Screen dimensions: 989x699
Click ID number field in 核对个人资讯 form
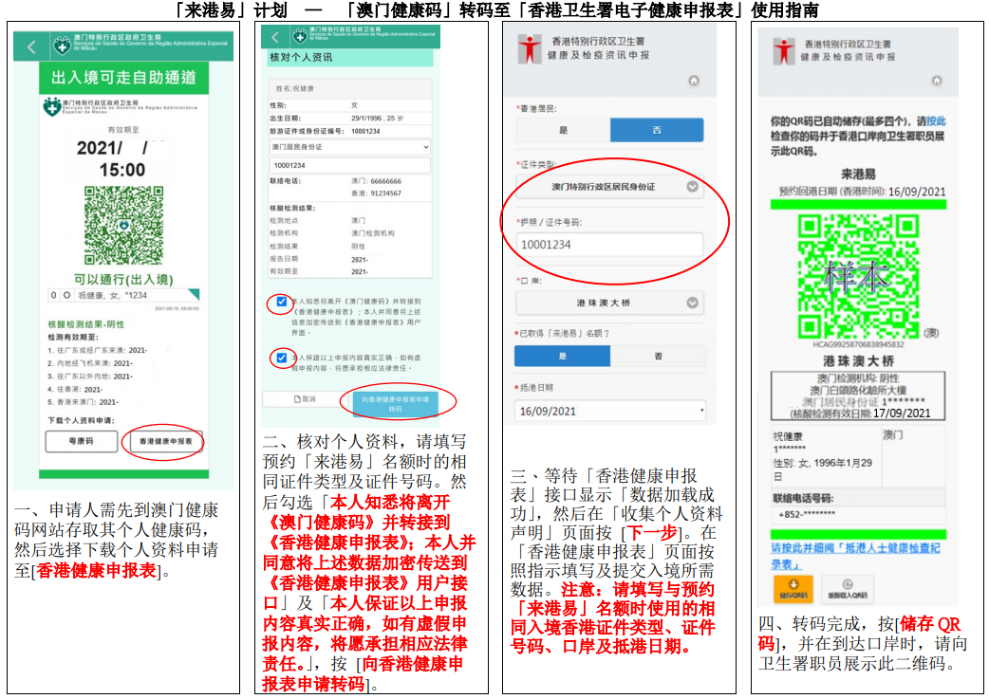(x=350, y=165)
